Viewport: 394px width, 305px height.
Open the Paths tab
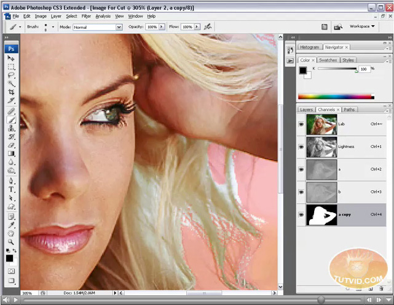coord(349,110)
